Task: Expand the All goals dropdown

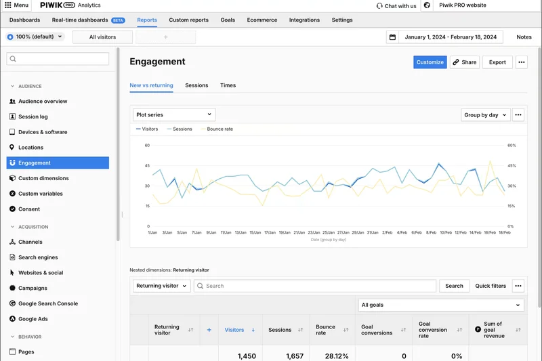Action: [x=440, y=305]
